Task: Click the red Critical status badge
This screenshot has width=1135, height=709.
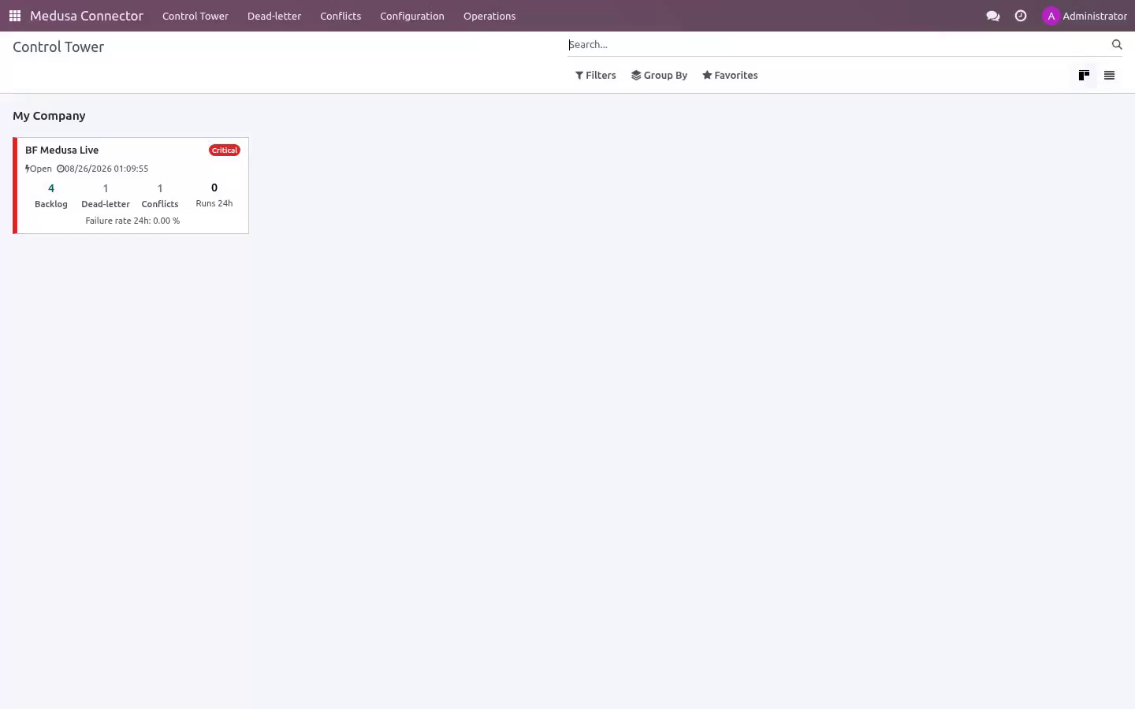Action: [225, 150]
